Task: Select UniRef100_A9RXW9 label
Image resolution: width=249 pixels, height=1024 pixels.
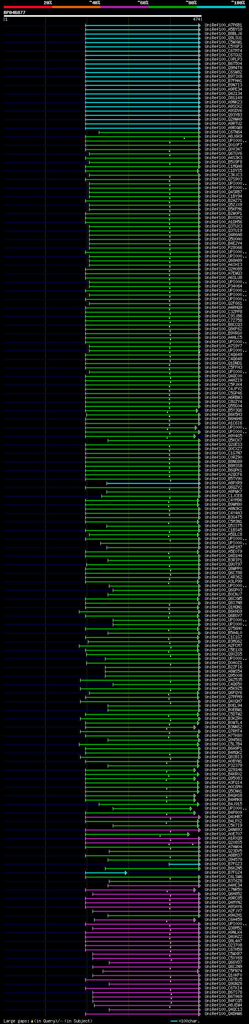Action: coord(223,128)
